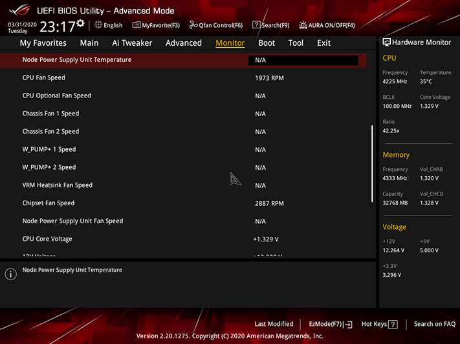Open the Tool tab

point(296,43)
